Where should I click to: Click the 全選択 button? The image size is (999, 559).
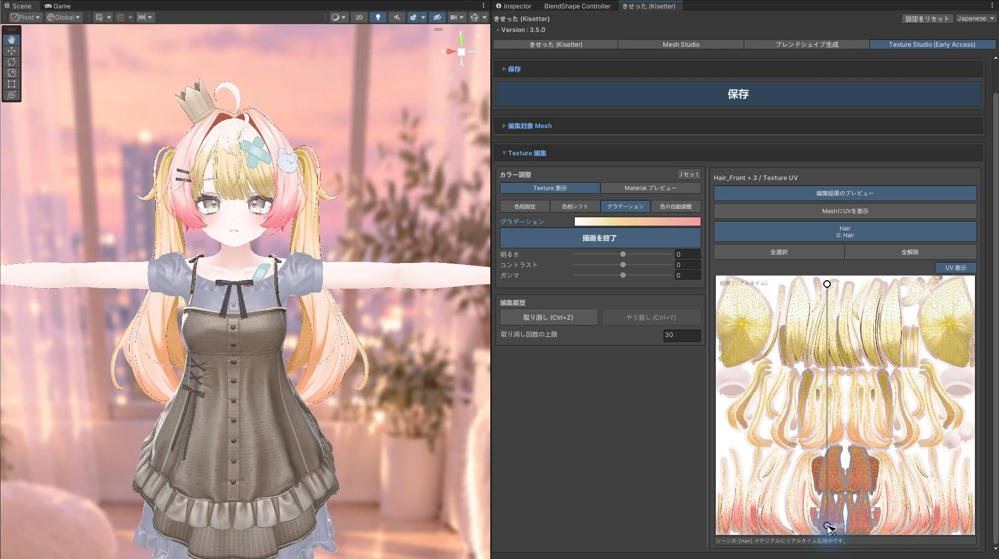[779, 252]
